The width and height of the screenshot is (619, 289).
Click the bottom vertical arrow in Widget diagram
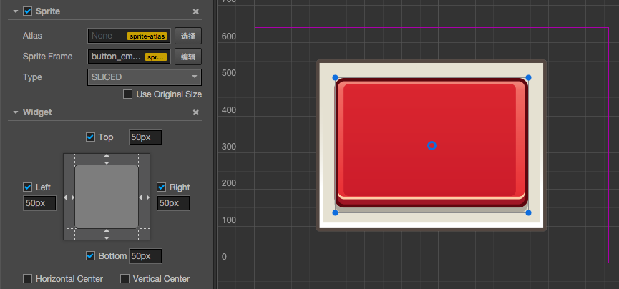(107, 234)
